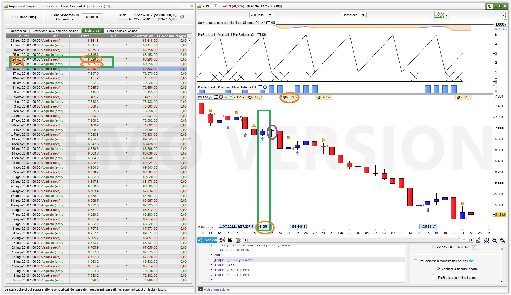Click the chart style icon next to Condividi

(222, 240)
